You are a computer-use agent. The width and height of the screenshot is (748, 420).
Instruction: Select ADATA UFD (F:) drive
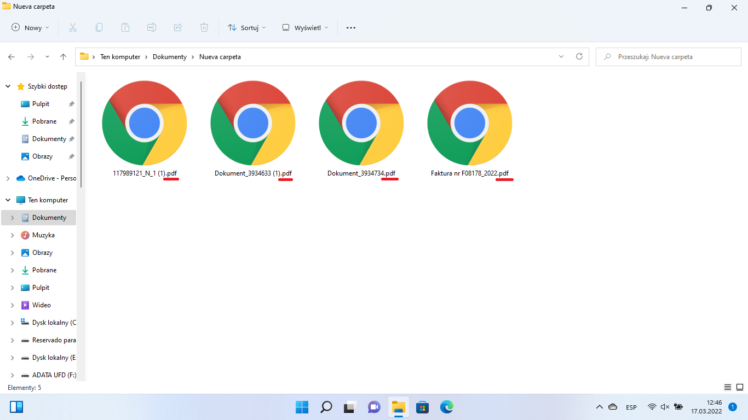[x=48, y=375]
